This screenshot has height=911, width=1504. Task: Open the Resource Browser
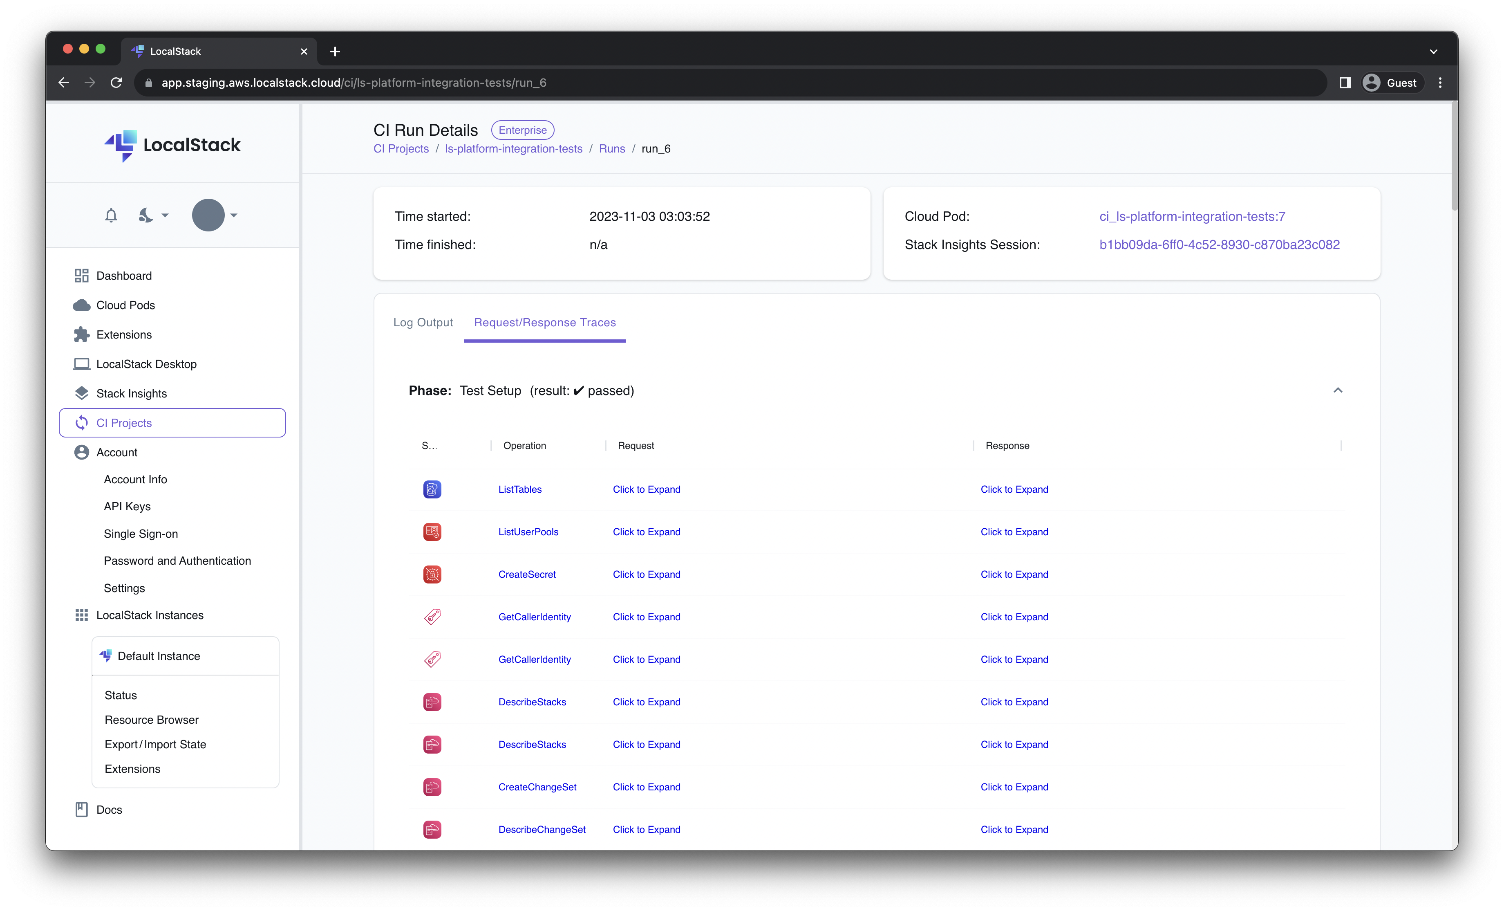(151, 719)
